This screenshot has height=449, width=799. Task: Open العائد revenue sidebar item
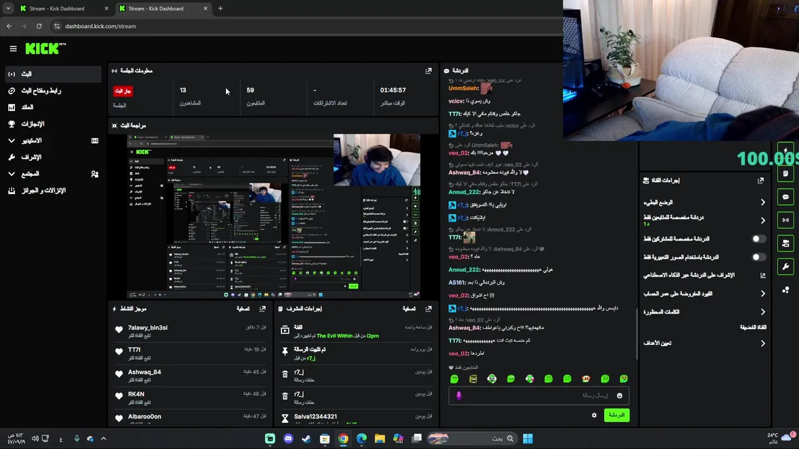click(x=52, y=107)
